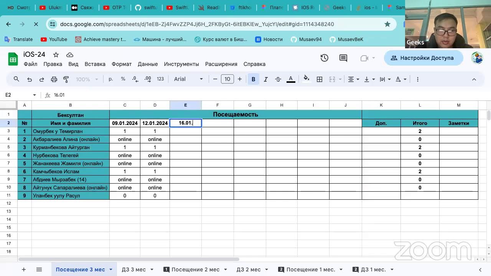
Task: Toggle strikethrough formatting
Action: (x=278, y=79)
